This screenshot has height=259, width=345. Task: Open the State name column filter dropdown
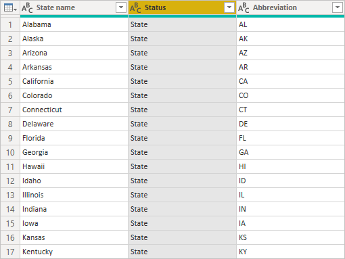pyautogui.click(x=121, y=7)
